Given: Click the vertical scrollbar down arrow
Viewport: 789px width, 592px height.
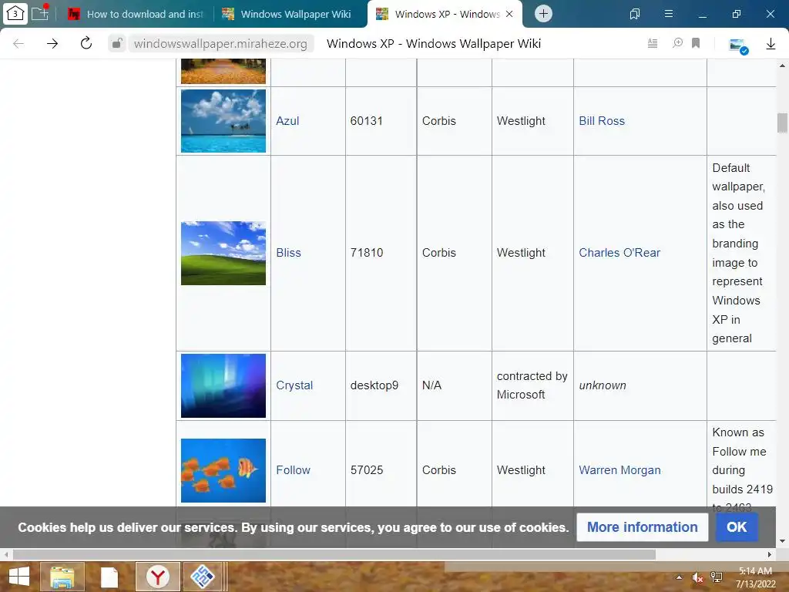Looking at the screenshot, I should pyautogui.click(x=782, y=541).
